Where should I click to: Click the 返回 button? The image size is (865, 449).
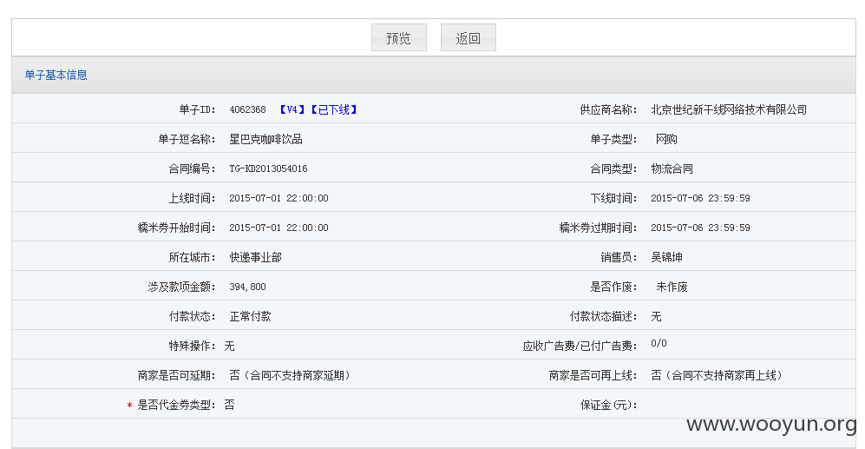coord(469,37)
